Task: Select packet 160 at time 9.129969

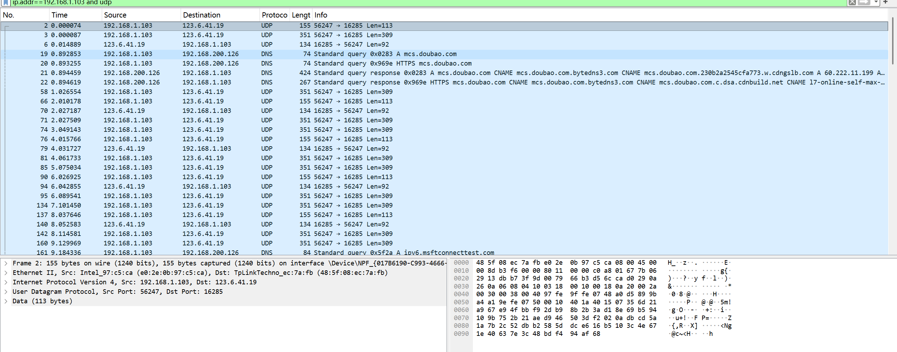Action: 444,243
